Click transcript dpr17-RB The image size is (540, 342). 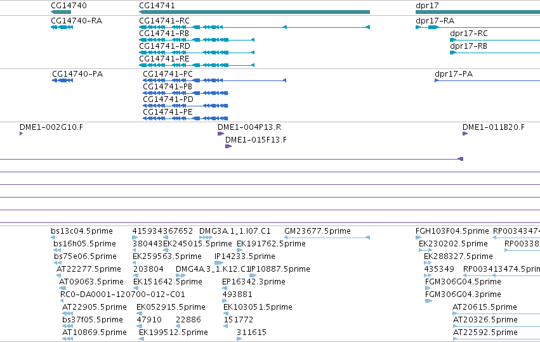pos(468,46)
